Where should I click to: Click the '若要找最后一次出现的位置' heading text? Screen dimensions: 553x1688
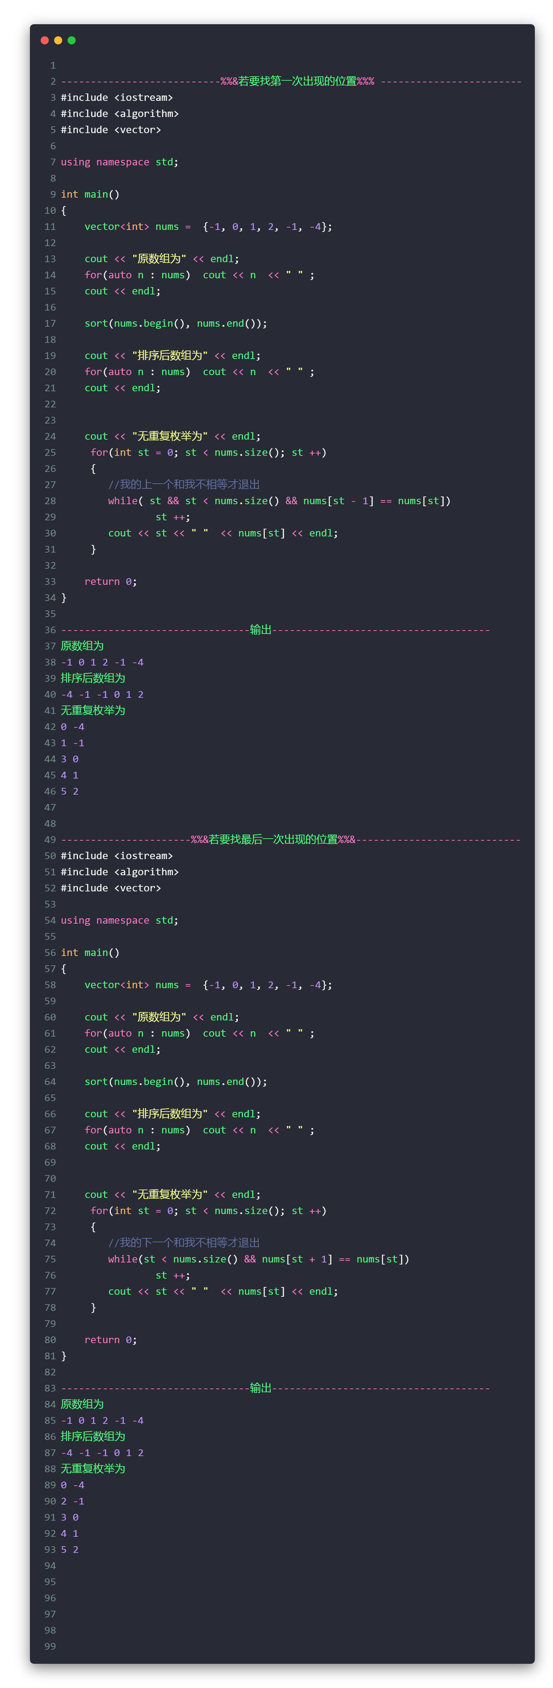(x=273, y=839)
